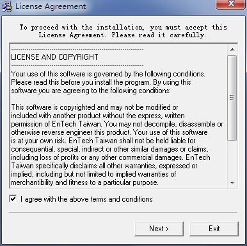The image size is (247, 246).
Task: Quit the installer using the Exit button
Action: pos(214,229)
